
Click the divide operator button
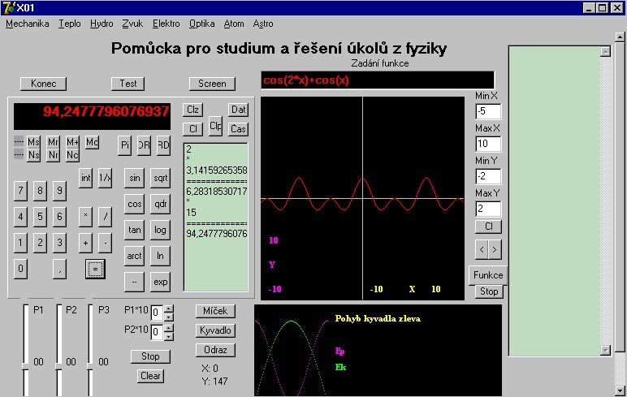(x=105, y=217)
